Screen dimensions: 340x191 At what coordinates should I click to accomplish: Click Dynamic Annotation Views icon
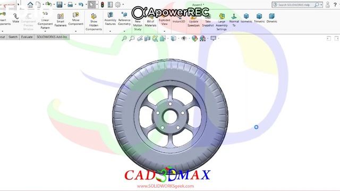click(155, 39)
